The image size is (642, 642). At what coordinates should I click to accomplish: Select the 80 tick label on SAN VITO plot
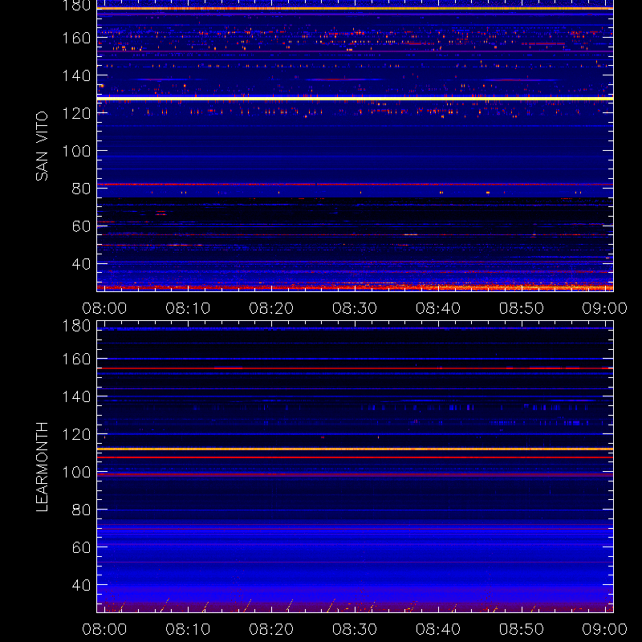(81, 189)
